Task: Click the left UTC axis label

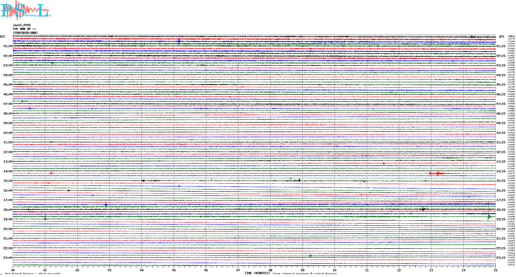Action: tap(3, 37)
